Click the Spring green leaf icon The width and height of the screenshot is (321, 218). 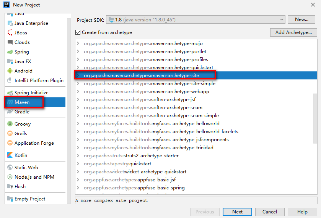10,52
